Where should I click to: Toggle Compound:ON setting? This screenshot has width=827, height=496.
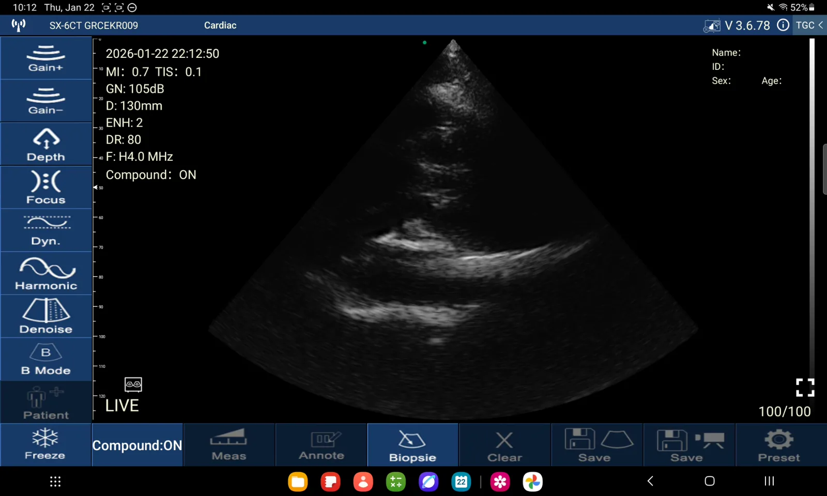(137, 445)
